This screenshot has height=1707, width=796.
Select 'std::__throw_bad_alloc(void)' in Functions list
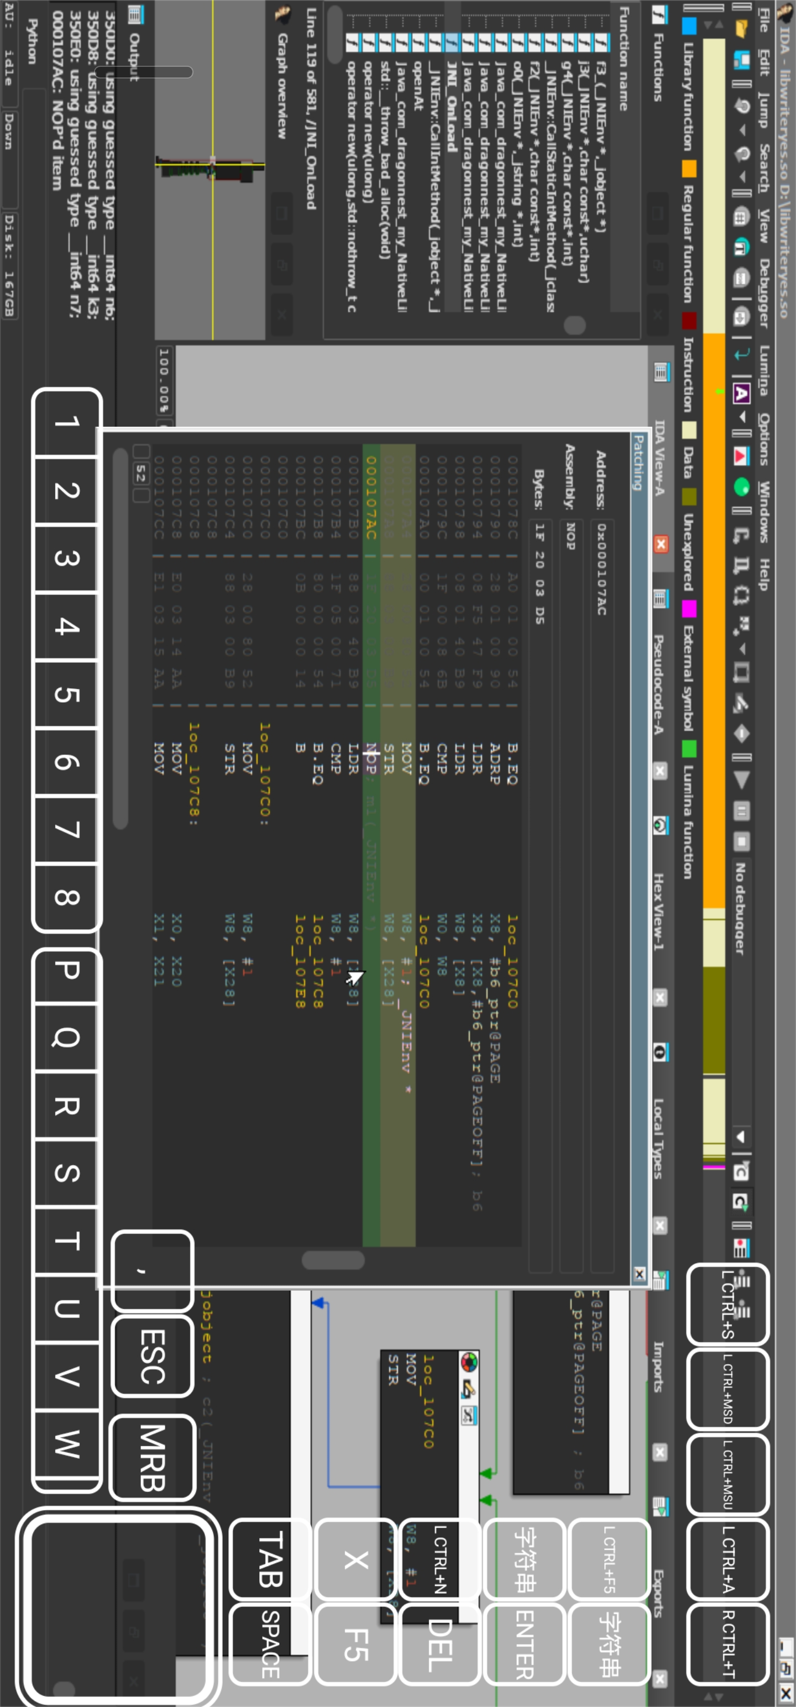pyautogui.click(x=386, y=159)
